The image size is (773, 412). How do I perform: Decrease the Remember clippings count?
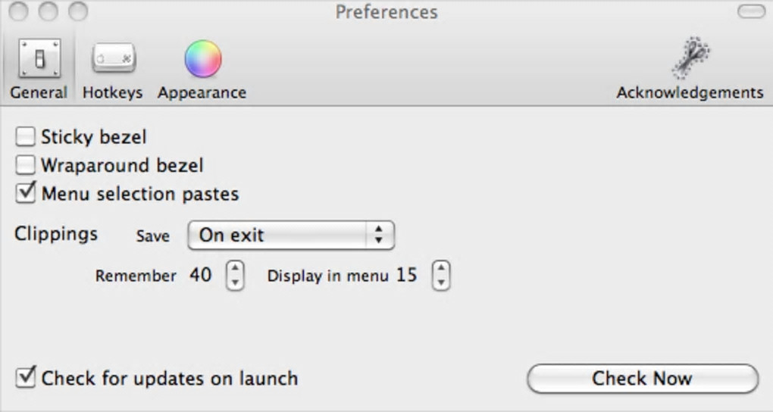point(236,282)
